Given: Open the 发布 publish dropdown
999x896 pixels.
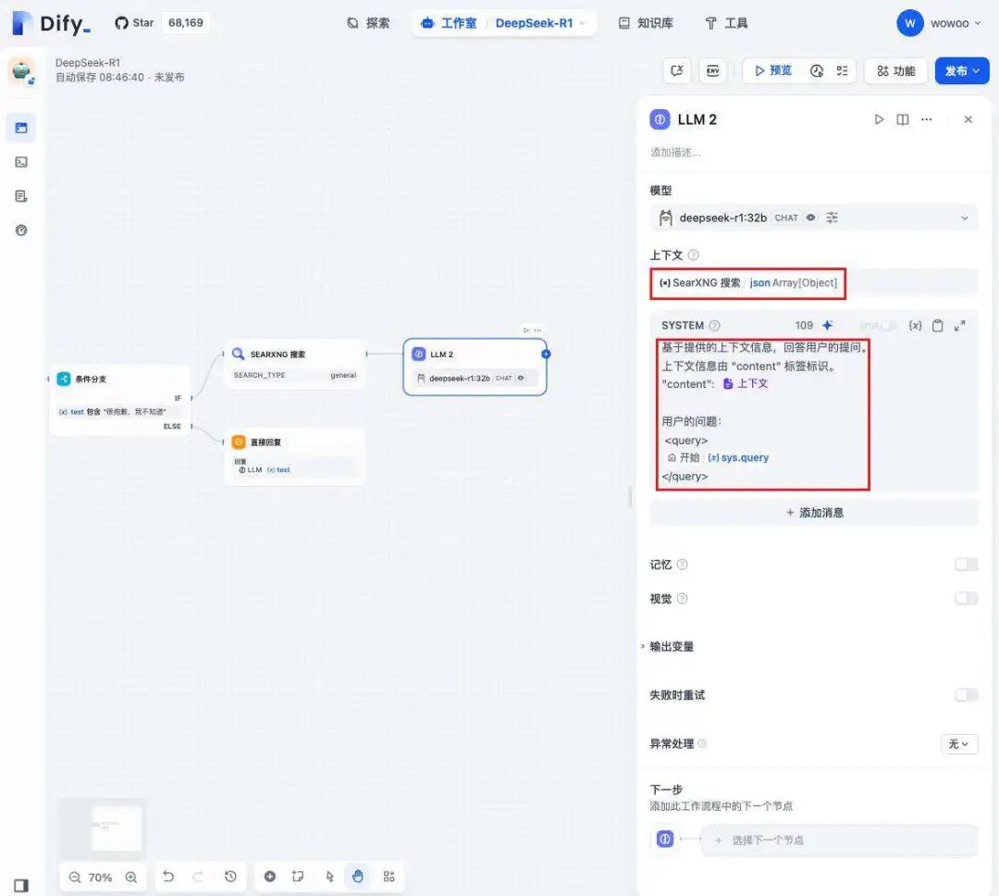Looking at the screenshot, I should tap(962, 70).
